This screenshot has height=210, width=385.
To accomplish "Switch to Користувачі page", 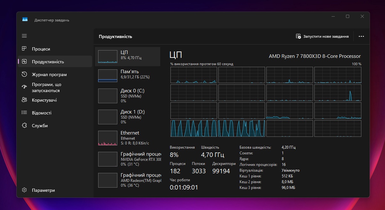I will [55, 100].
